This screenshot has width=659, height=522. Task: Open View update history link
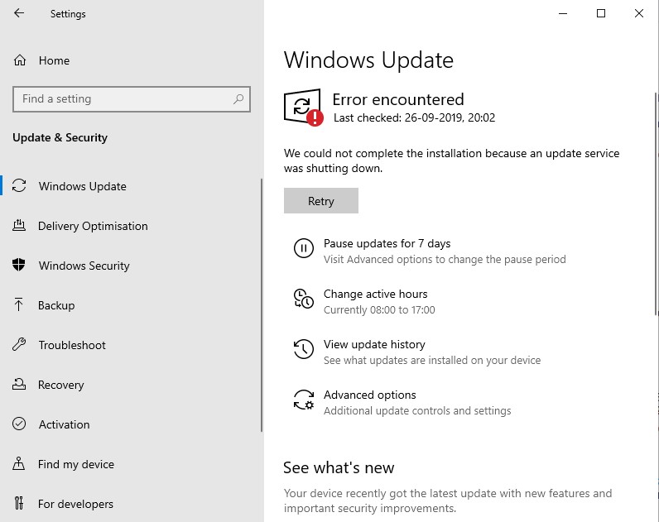pyautogui.click(x=374, y=344)
